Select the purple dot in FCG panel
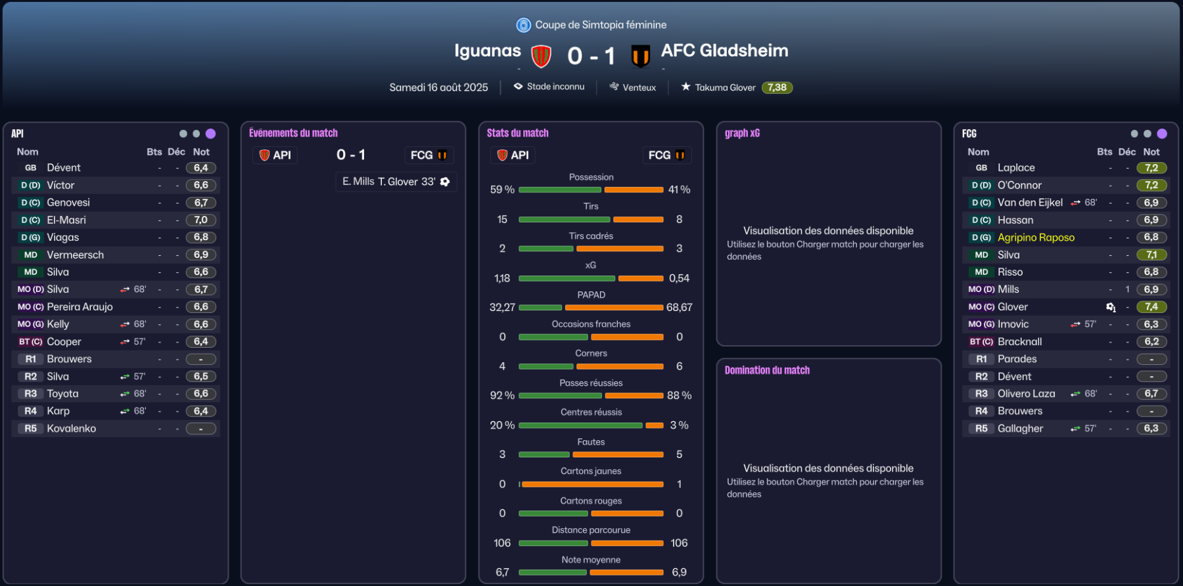 click(x=1162, y=134)
